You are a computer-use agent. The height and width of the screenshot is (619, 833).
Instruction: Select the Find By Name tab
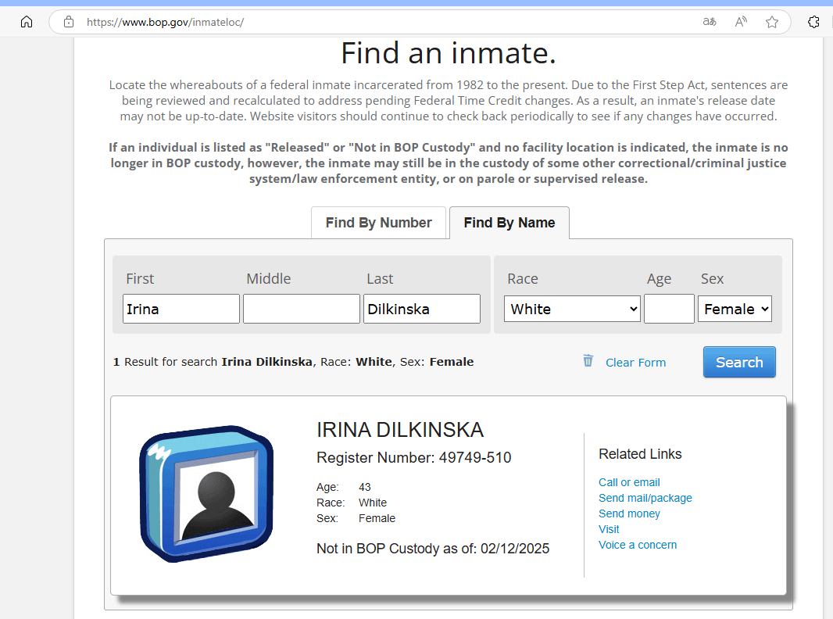[x=509, y=223]
